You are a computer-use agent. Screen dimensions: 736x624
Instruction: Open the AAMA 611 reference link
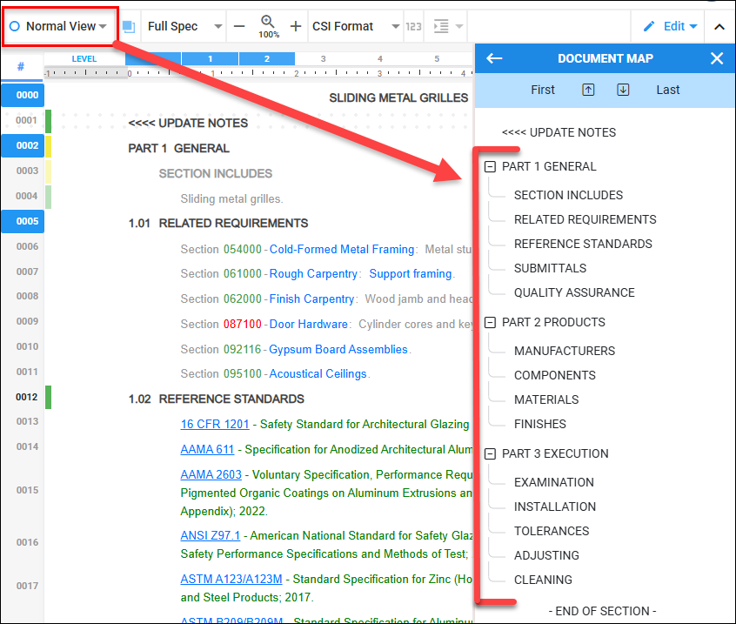207,450
